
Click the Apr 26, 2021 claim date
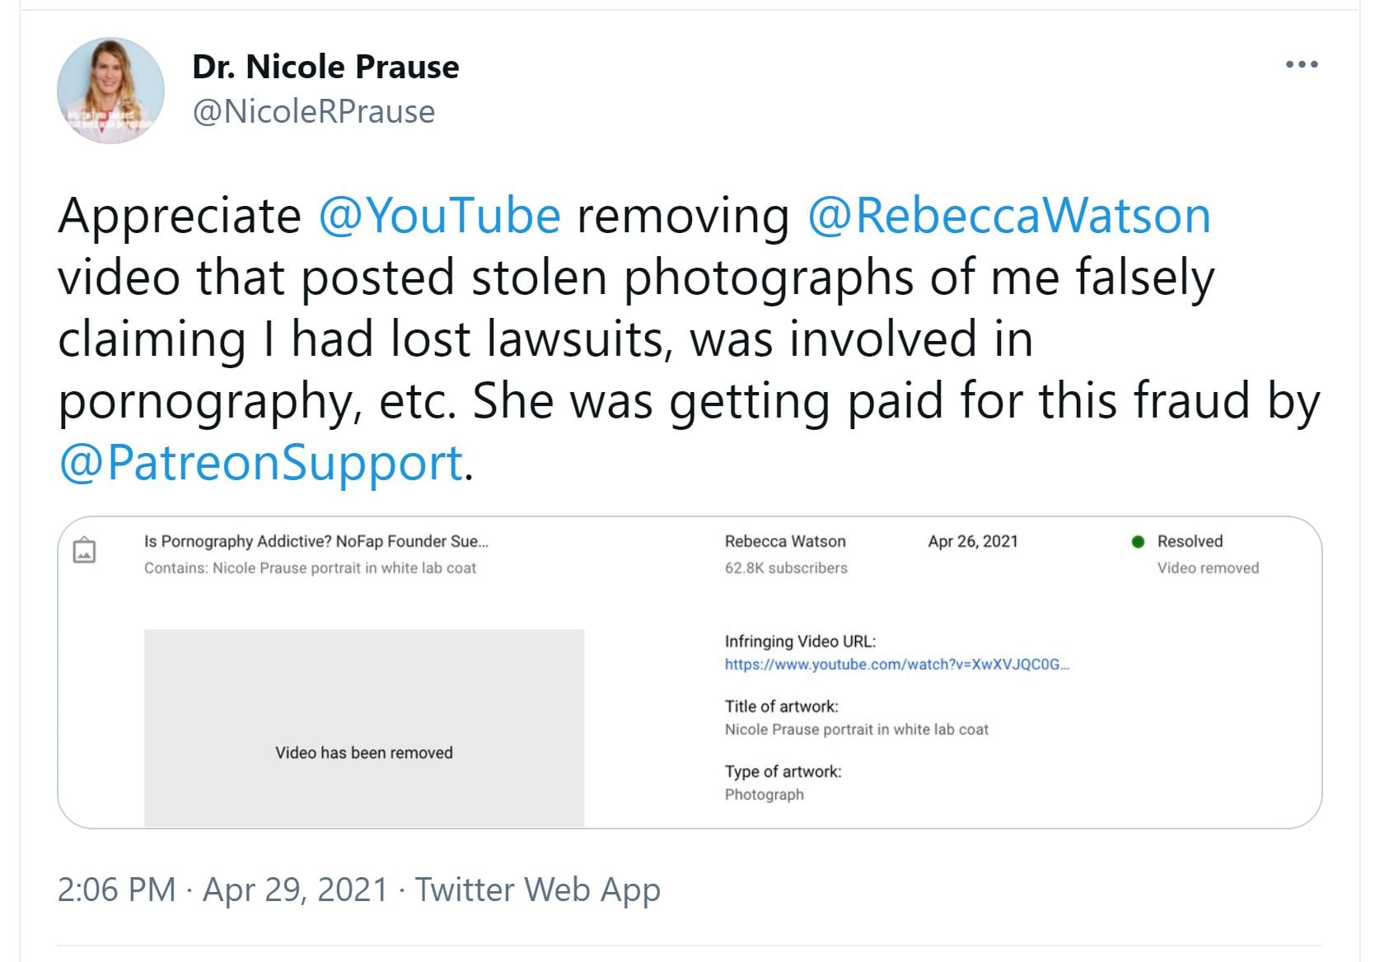click(x=973, y=541)
